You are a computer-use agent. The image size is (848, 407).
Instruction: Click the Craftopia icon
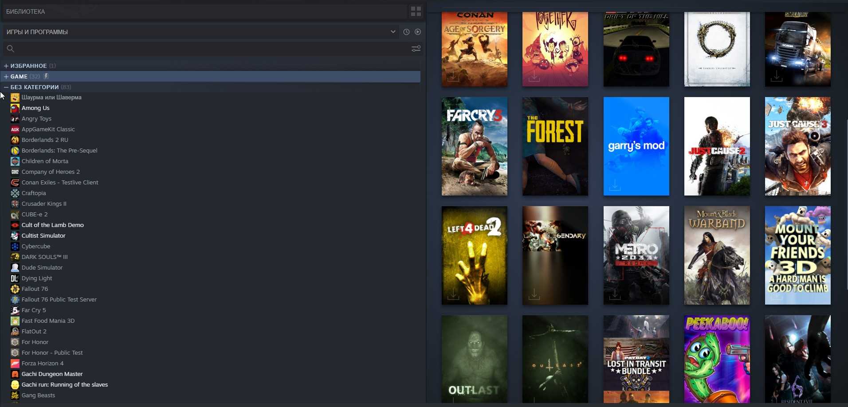[15, 193]
